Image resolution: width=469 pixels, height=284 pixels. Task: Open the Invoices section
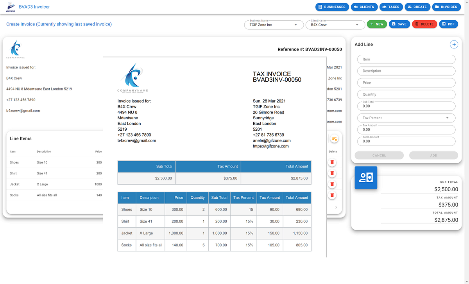point(446,7)
